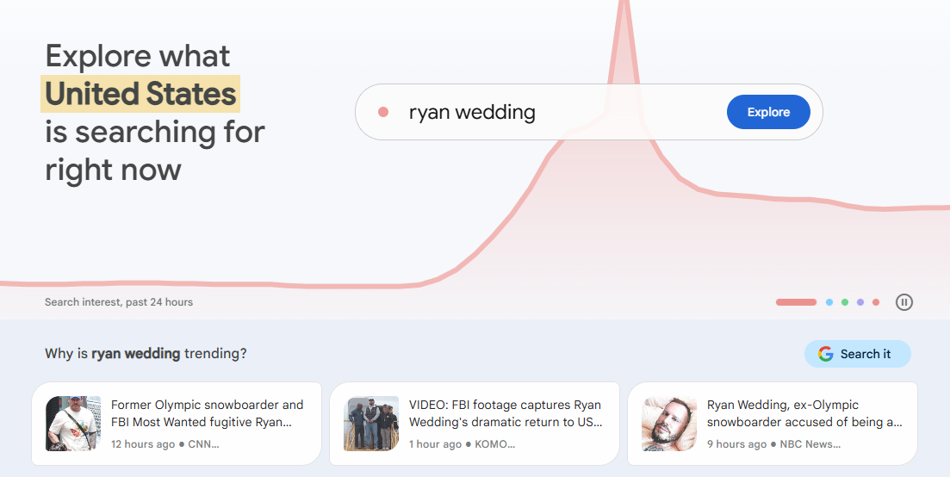Click the highlighted 'United States' text
950x477 pixels.
140,94
